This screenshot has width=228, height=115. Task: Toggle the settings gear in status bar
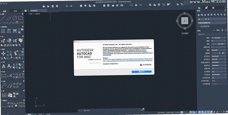(x=227, y=112)
